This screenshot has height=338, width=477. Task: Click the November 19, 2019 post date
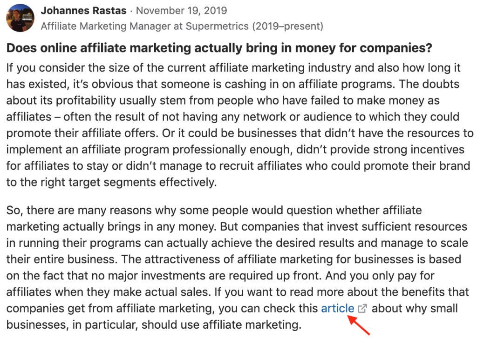pyautogui.click(x=181, y=11)
